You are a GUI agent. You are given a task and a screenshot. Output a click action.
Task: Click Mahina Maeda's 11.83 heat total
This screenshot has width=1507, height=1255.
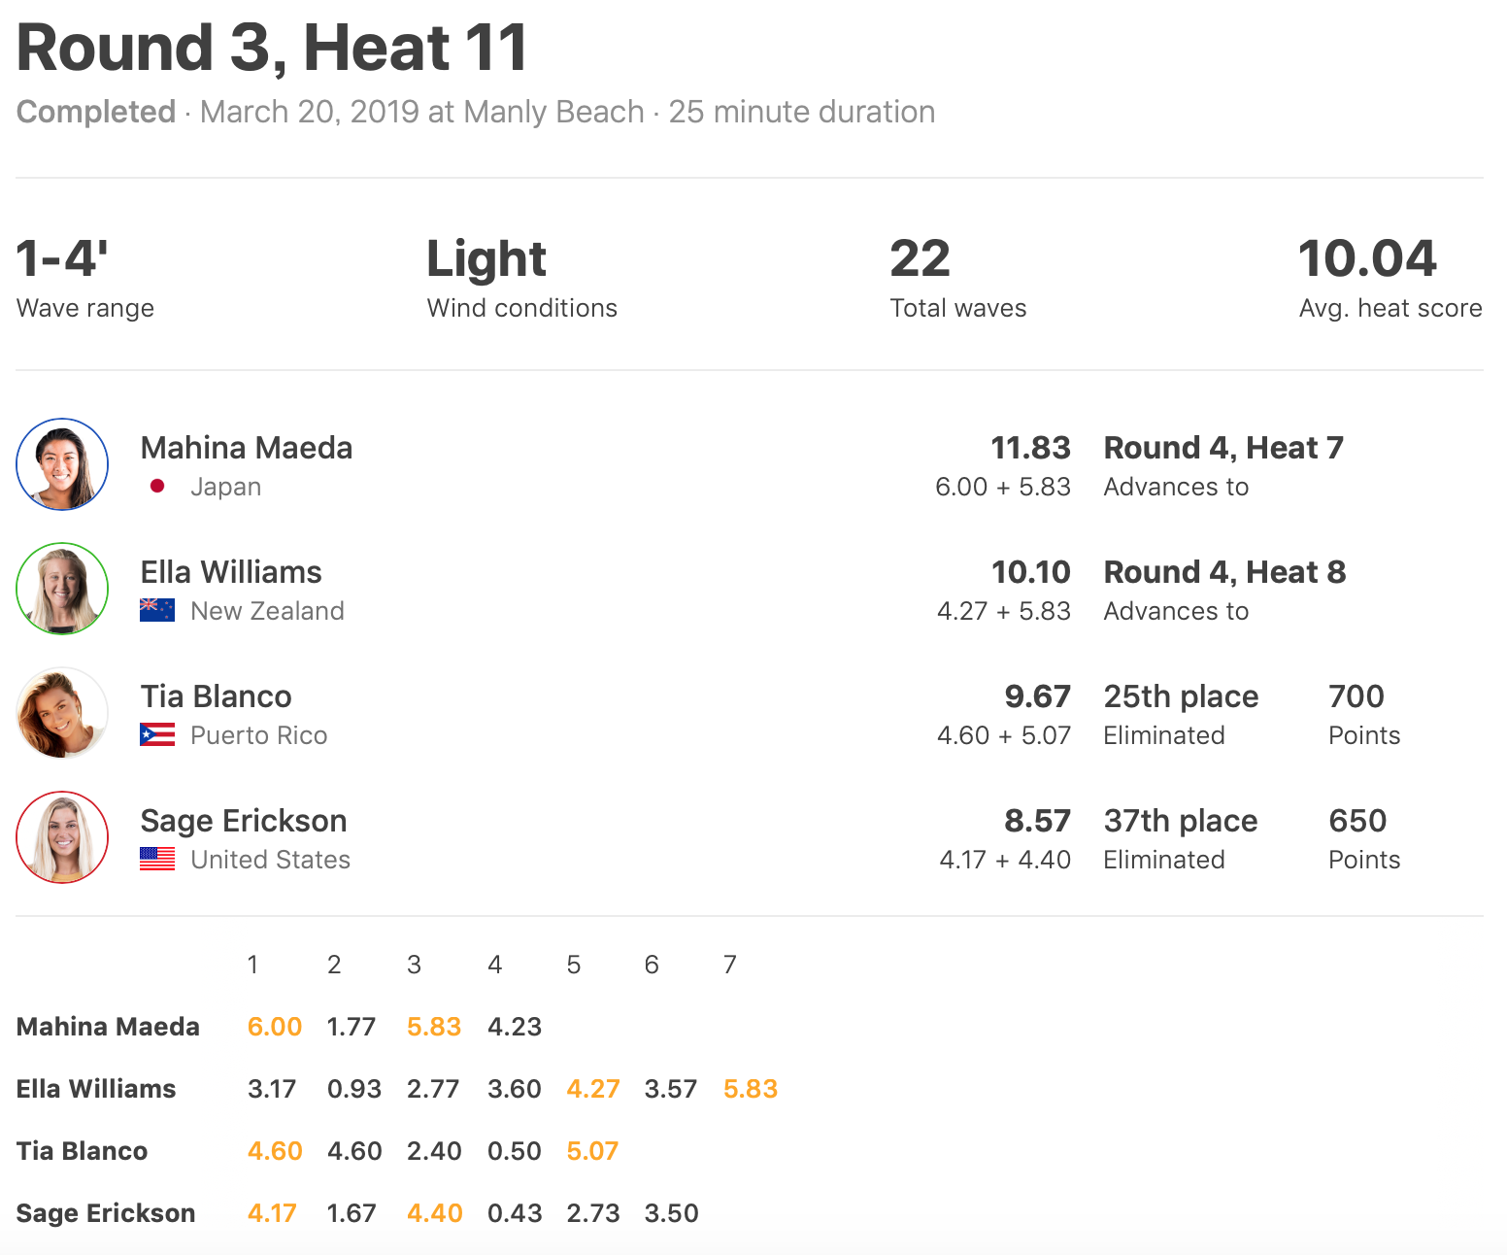[x=1030, y=448]
